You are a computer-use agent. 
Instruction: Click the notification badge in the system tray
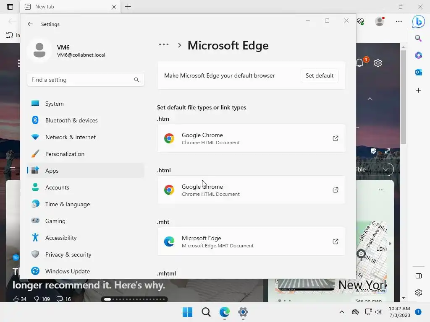pyautogui.click(x=418, y=312)
